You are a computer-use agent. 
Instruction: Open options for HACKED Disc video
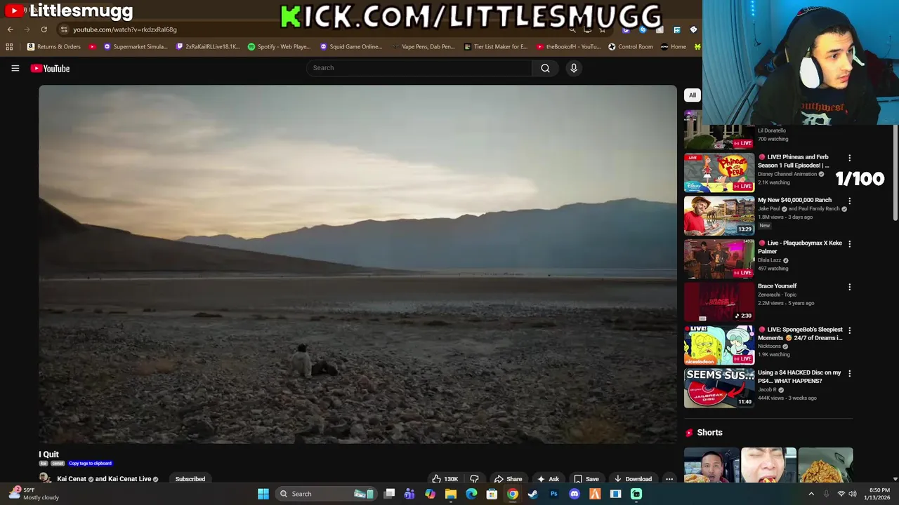[x=849, y=373]
